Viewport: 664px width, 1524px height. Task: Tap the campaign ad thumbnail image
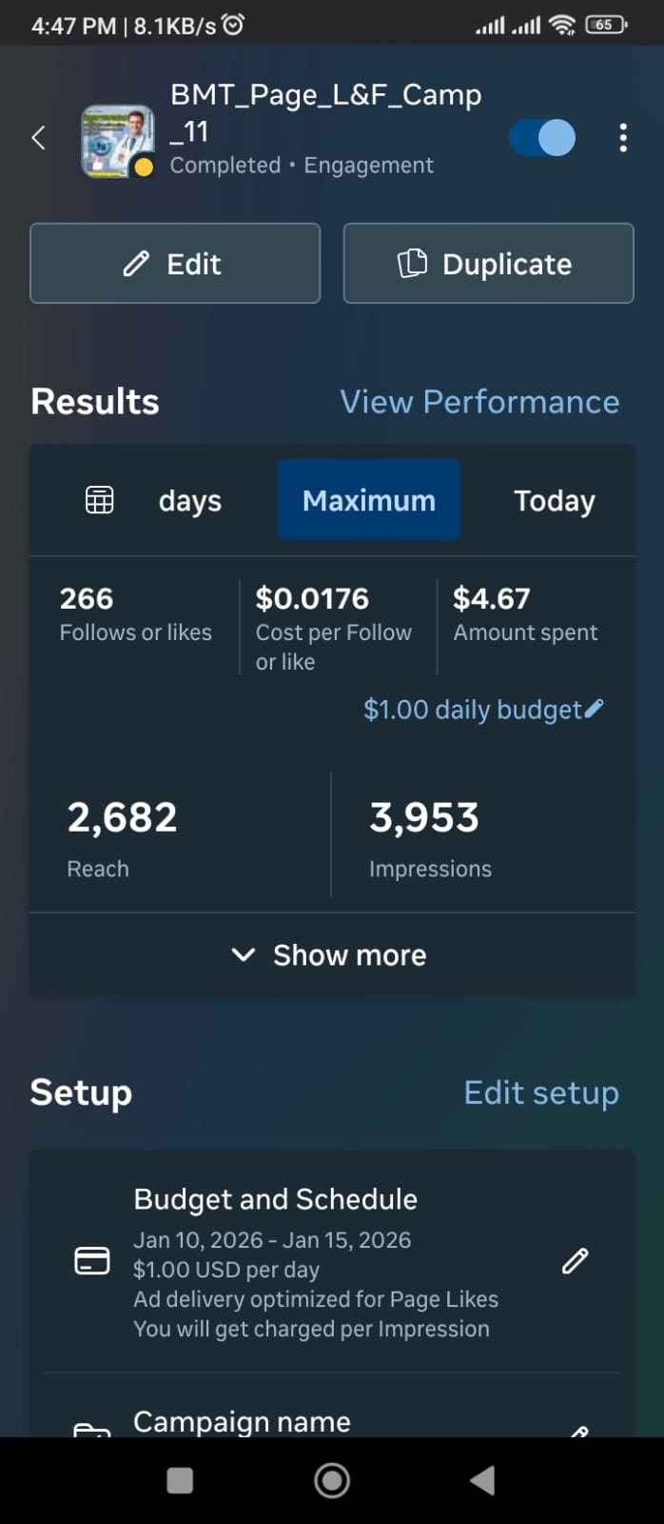click(x=117, y=141)
